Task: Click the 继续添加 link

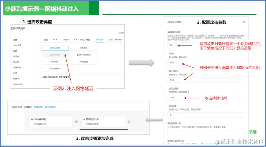Action: 38,107
